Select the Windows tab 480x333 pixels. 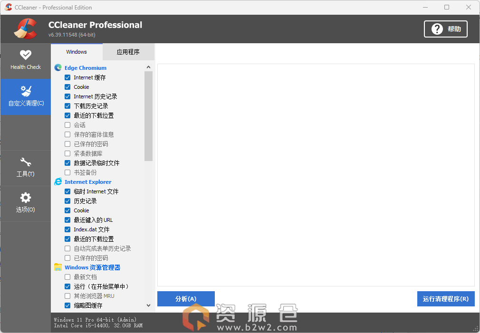[77, 52]
